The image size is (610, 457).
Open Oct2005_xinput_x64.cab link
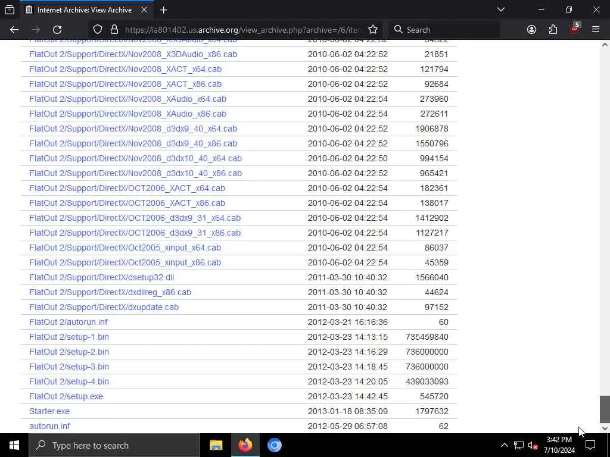click(125, 248)
